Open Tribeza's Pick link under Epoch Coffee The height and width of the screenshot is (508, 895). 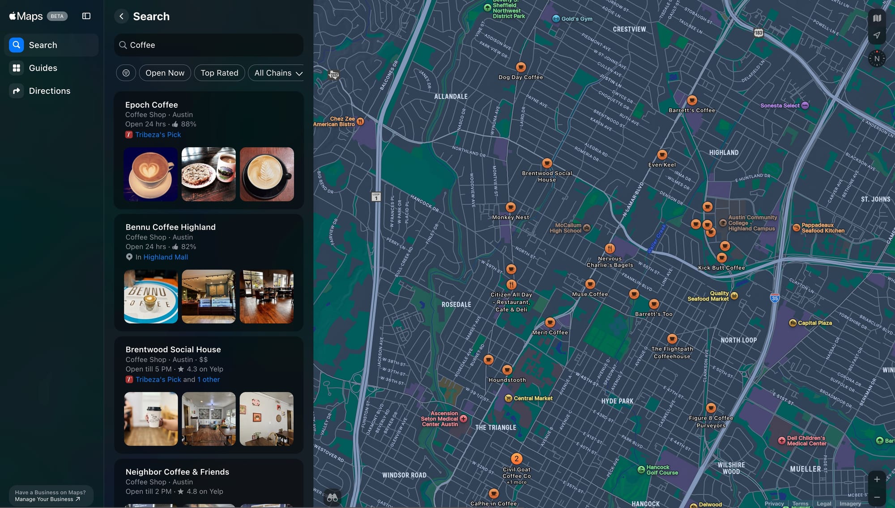pyautogui.click(x=158, y=134)
